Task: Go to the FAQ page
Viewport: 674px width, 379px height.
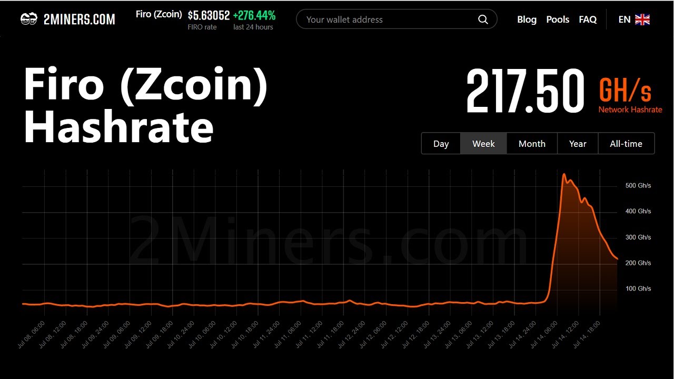Action: [x=588, y=19]
